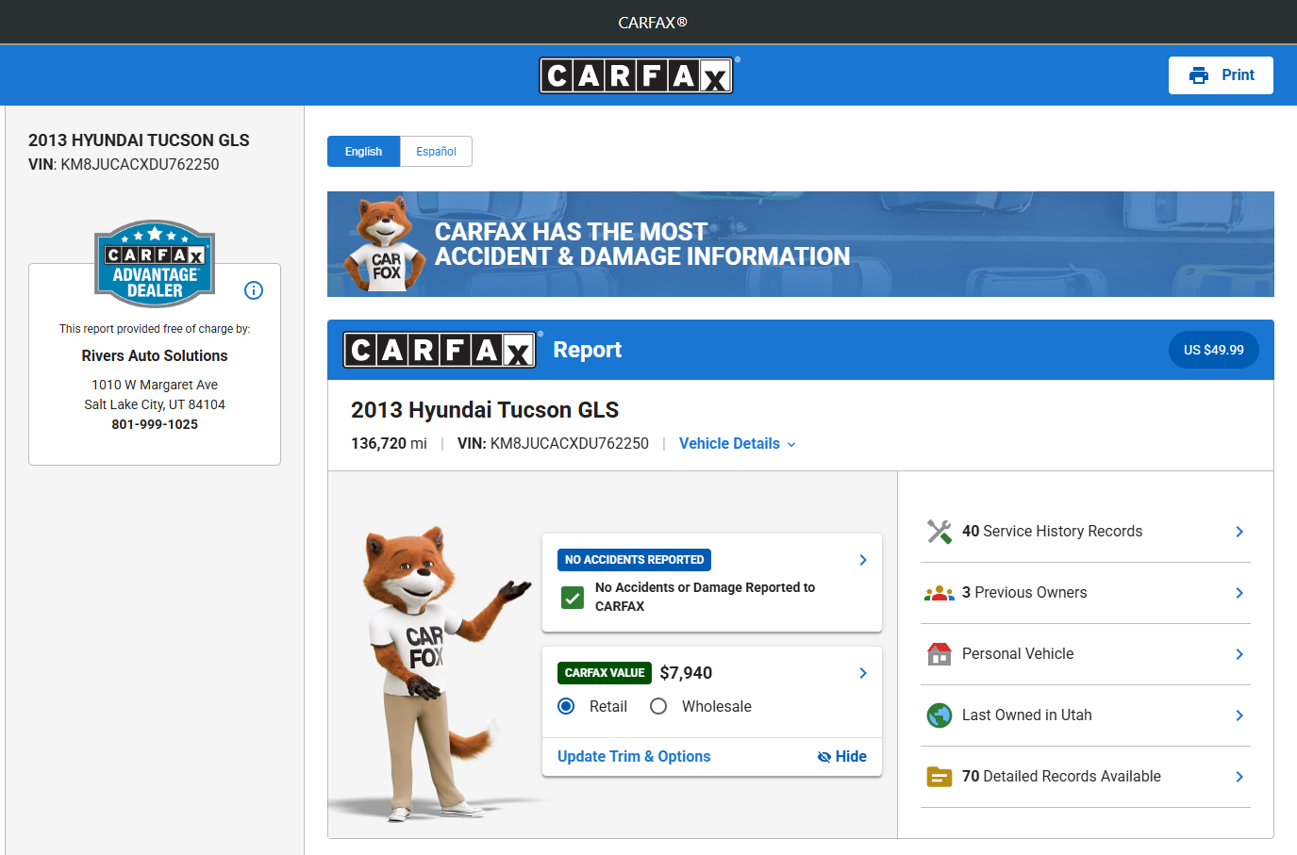Click the NO ACCIDENTS REPORTED badge
This screenshot has height=855, width=1297.
(x=634, y=560)
